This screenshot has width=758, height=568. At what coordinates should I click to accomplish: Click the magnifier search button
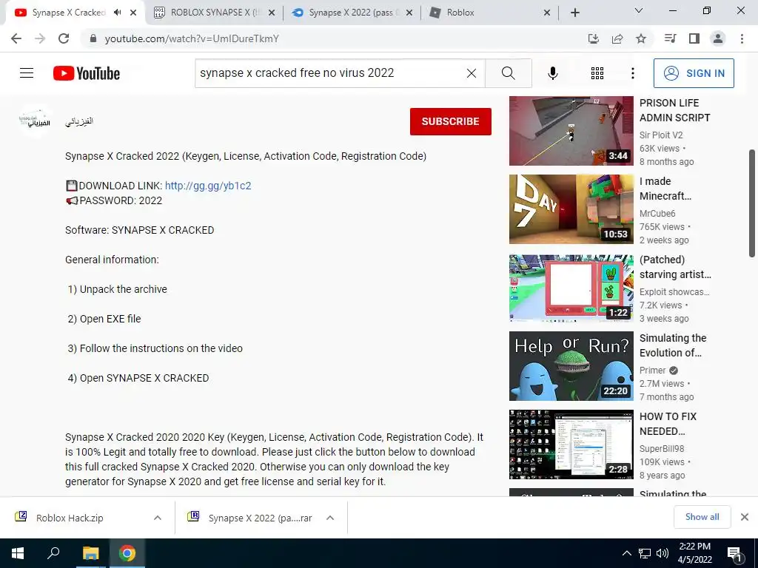[x=508, y=73]
